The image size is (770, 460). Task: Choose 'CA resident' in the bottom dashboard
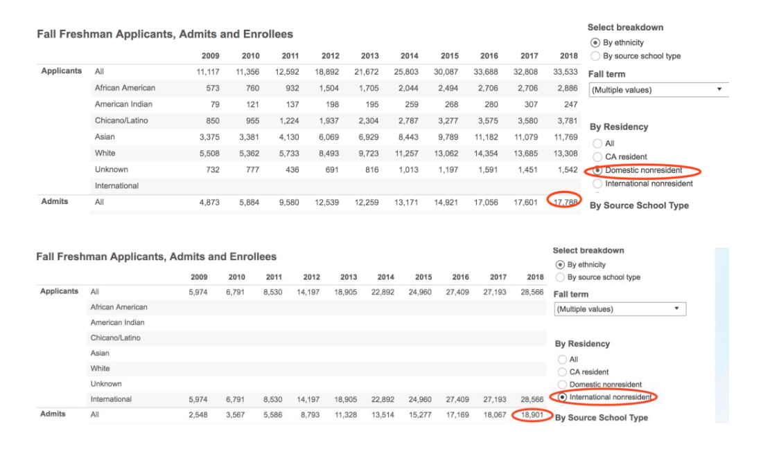[561, 372]
